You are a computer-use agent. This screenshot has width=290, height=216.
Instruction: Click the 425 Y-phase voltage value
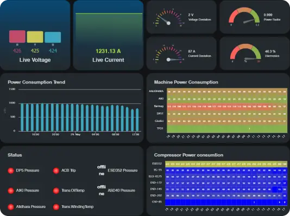click(35, 51)
